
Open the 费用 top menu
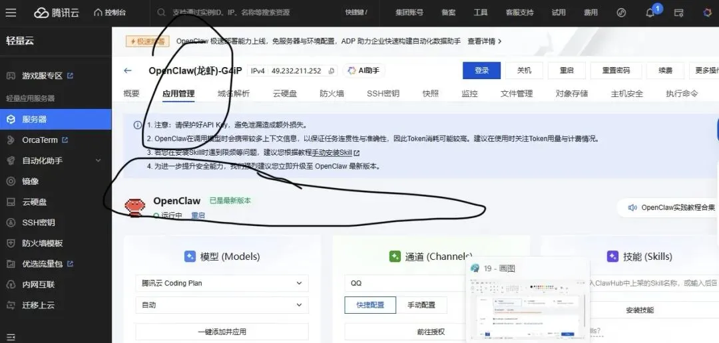(591, 13)
